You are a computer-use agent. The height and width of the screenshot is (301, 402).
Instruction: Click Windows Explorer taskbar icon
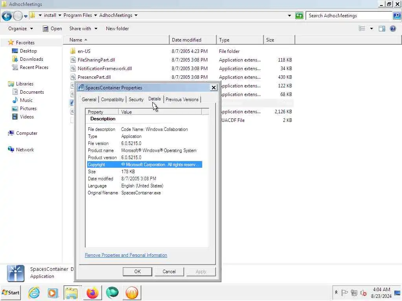coord(71,293)
